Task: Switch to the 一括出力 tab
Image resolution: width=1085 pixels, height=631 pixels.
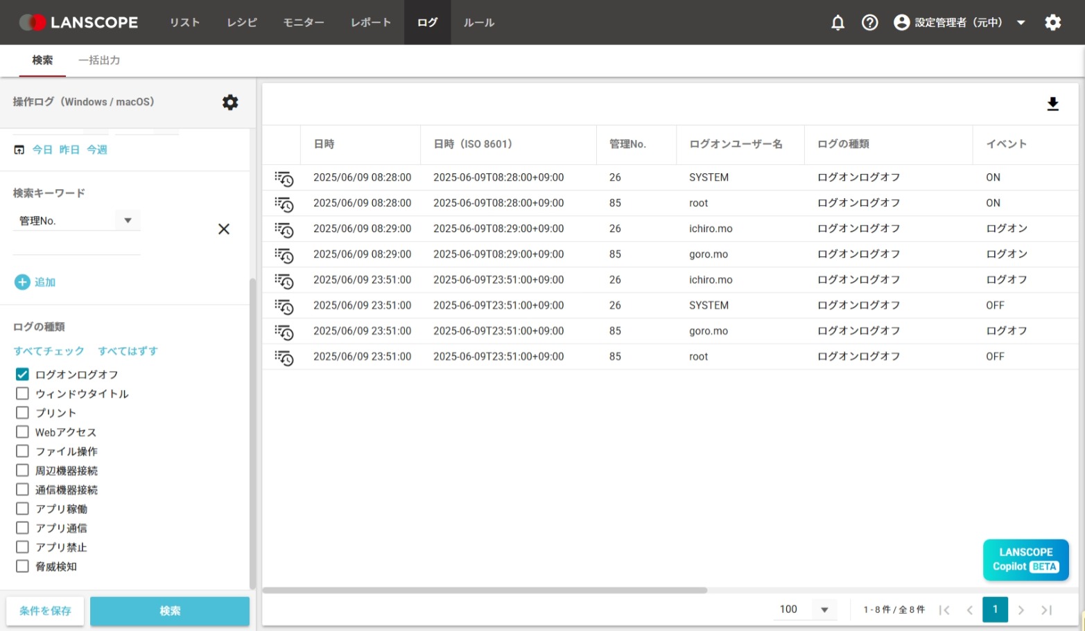Action: (99, 60)
